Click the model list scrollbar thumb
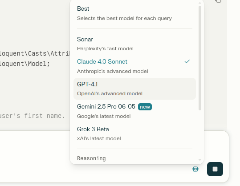 coord(200,58)
